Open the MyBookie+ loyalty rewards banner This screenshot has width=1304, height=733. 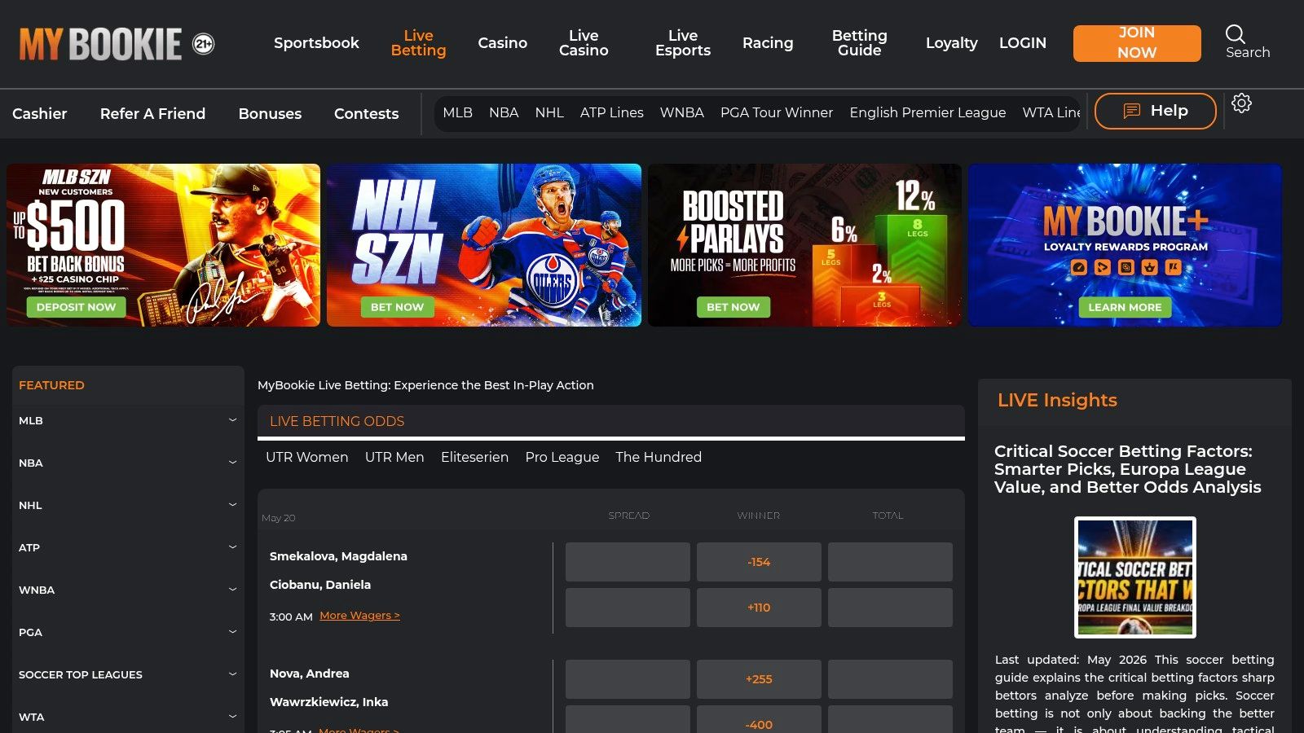pyautogui.click(x=1125, y=244)
